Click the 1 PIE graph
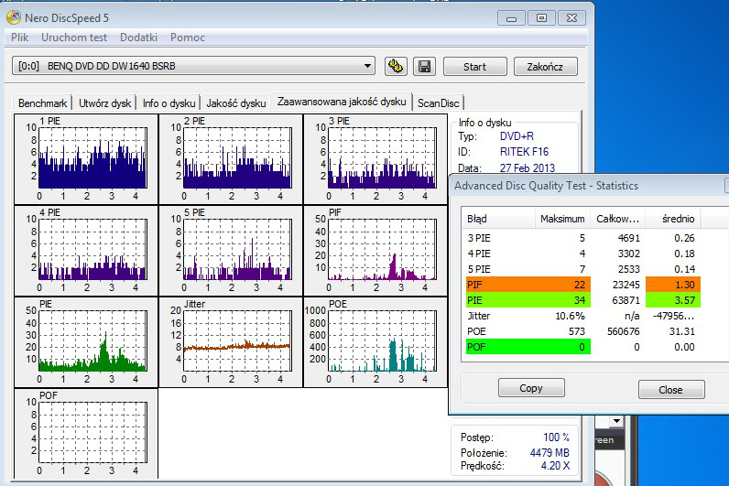 86,159
